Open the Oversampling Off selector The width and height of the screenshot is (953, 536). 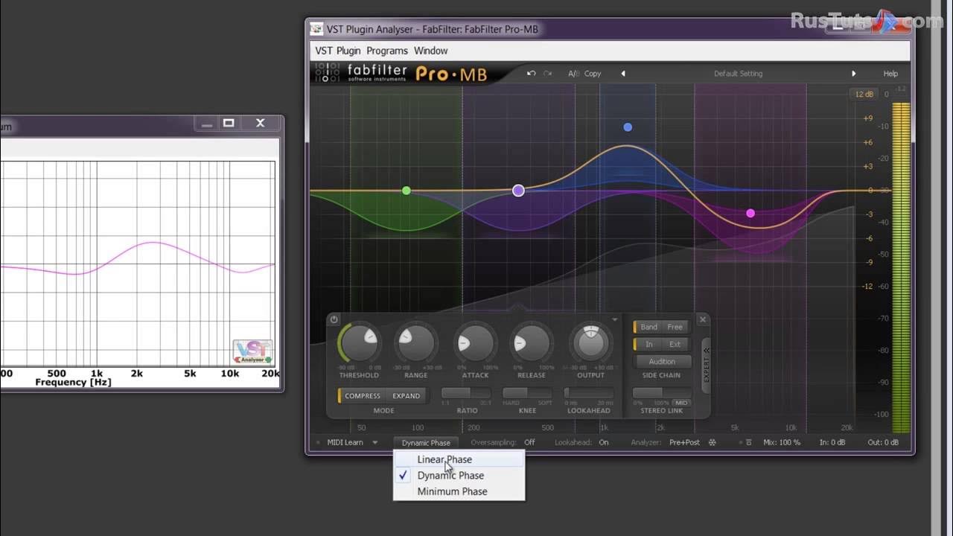click(x=529, y=442)
